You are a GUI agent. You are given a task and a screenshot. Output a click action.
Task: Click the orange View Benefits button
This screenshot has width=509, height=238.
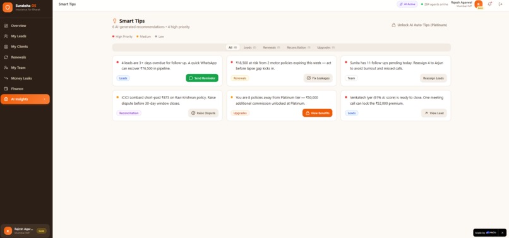317,113
